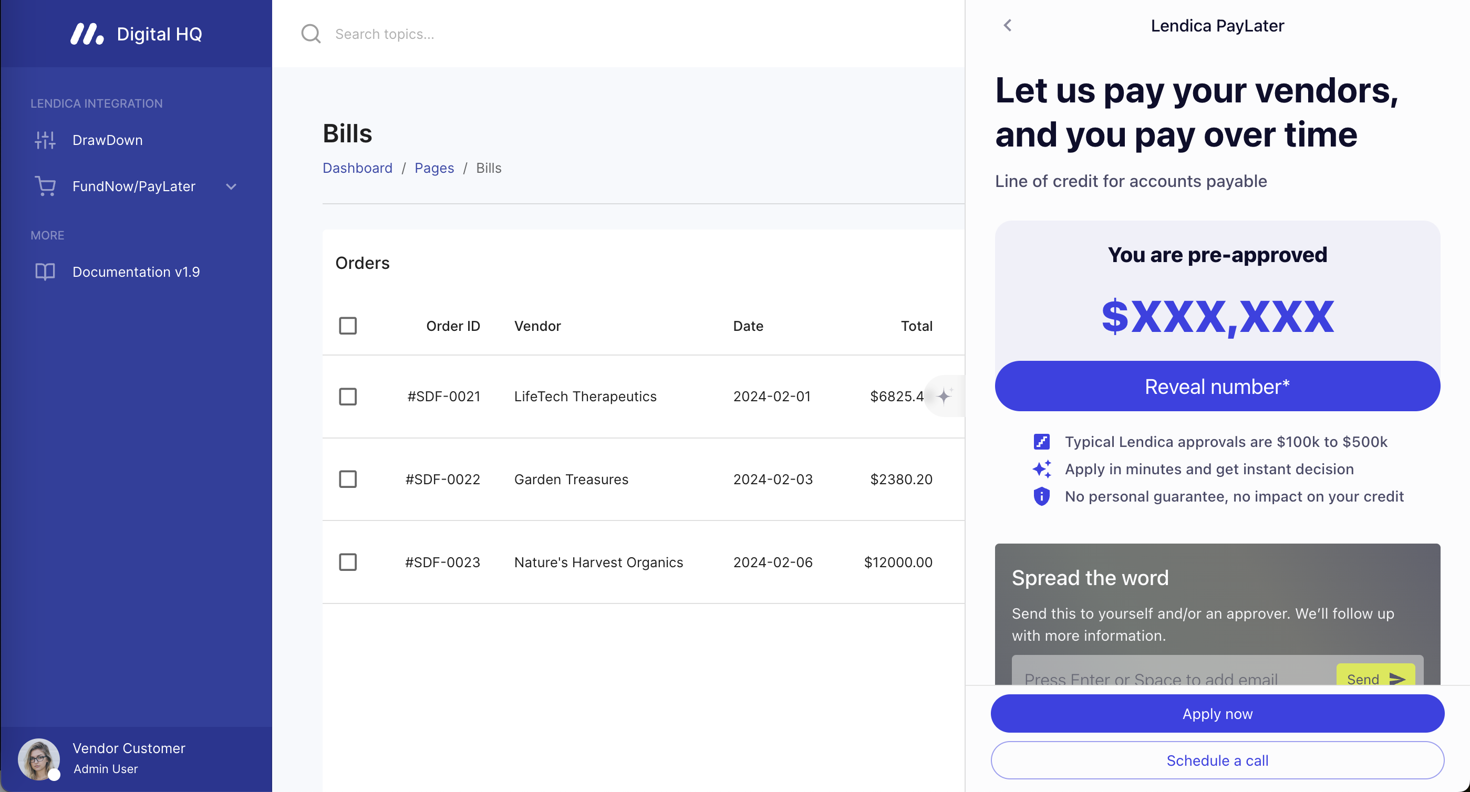Go to Pages breadcrumb link

(x=433, y=168)
